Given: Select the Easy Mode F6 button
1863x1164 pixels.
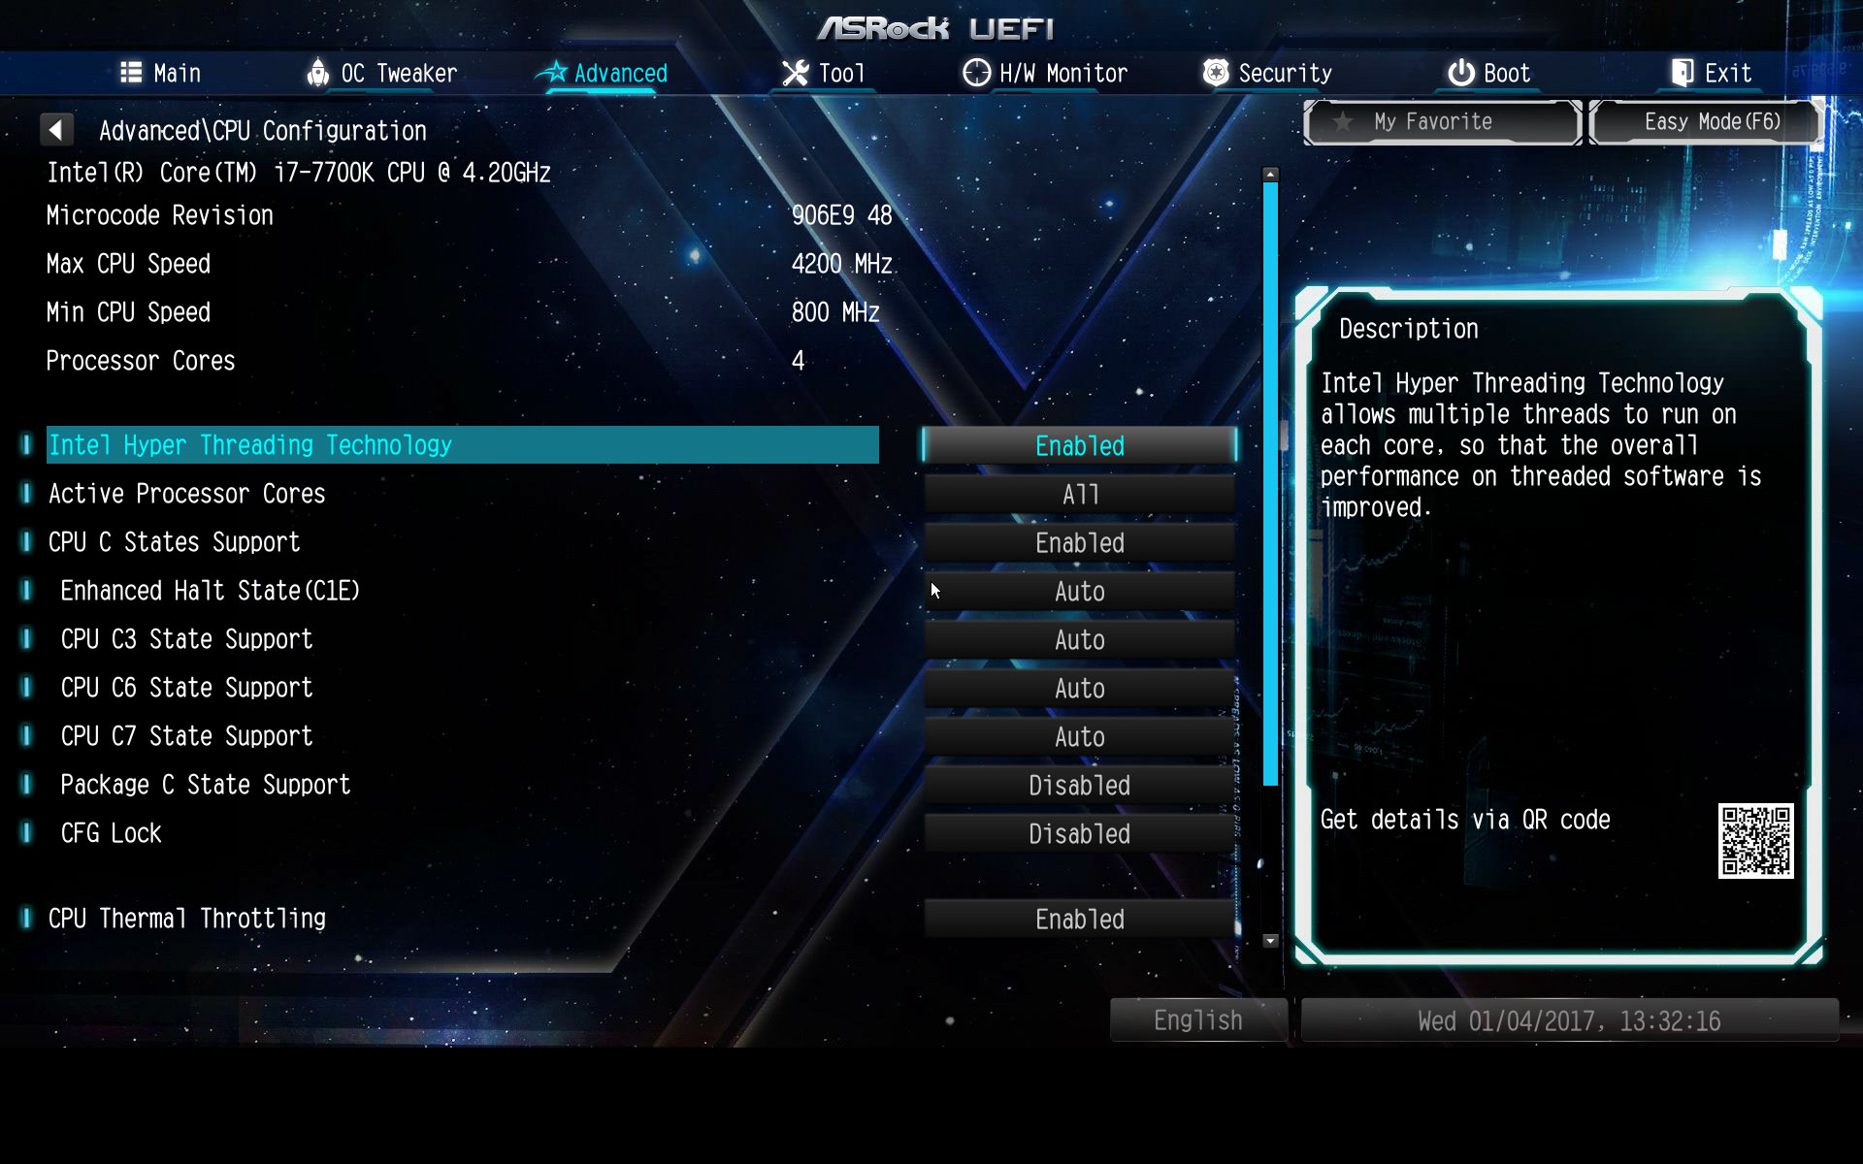Looking at the screenshot, I should click(1710, 122).
